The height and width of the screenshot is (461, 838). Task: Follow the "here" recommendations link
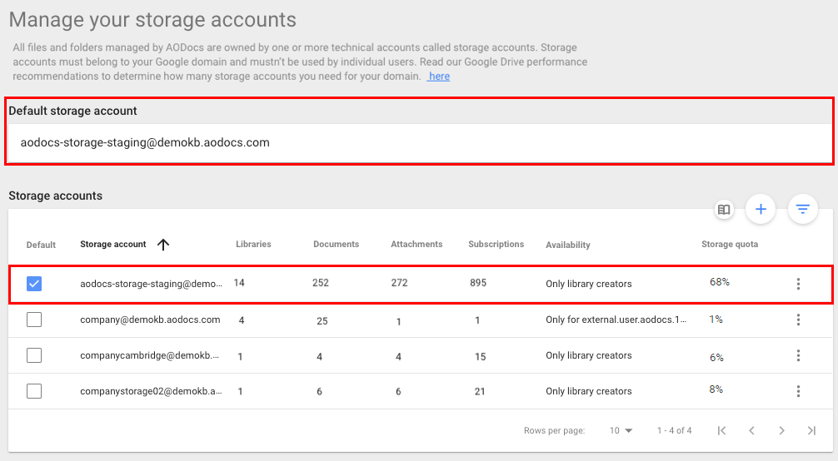point(438,77)
